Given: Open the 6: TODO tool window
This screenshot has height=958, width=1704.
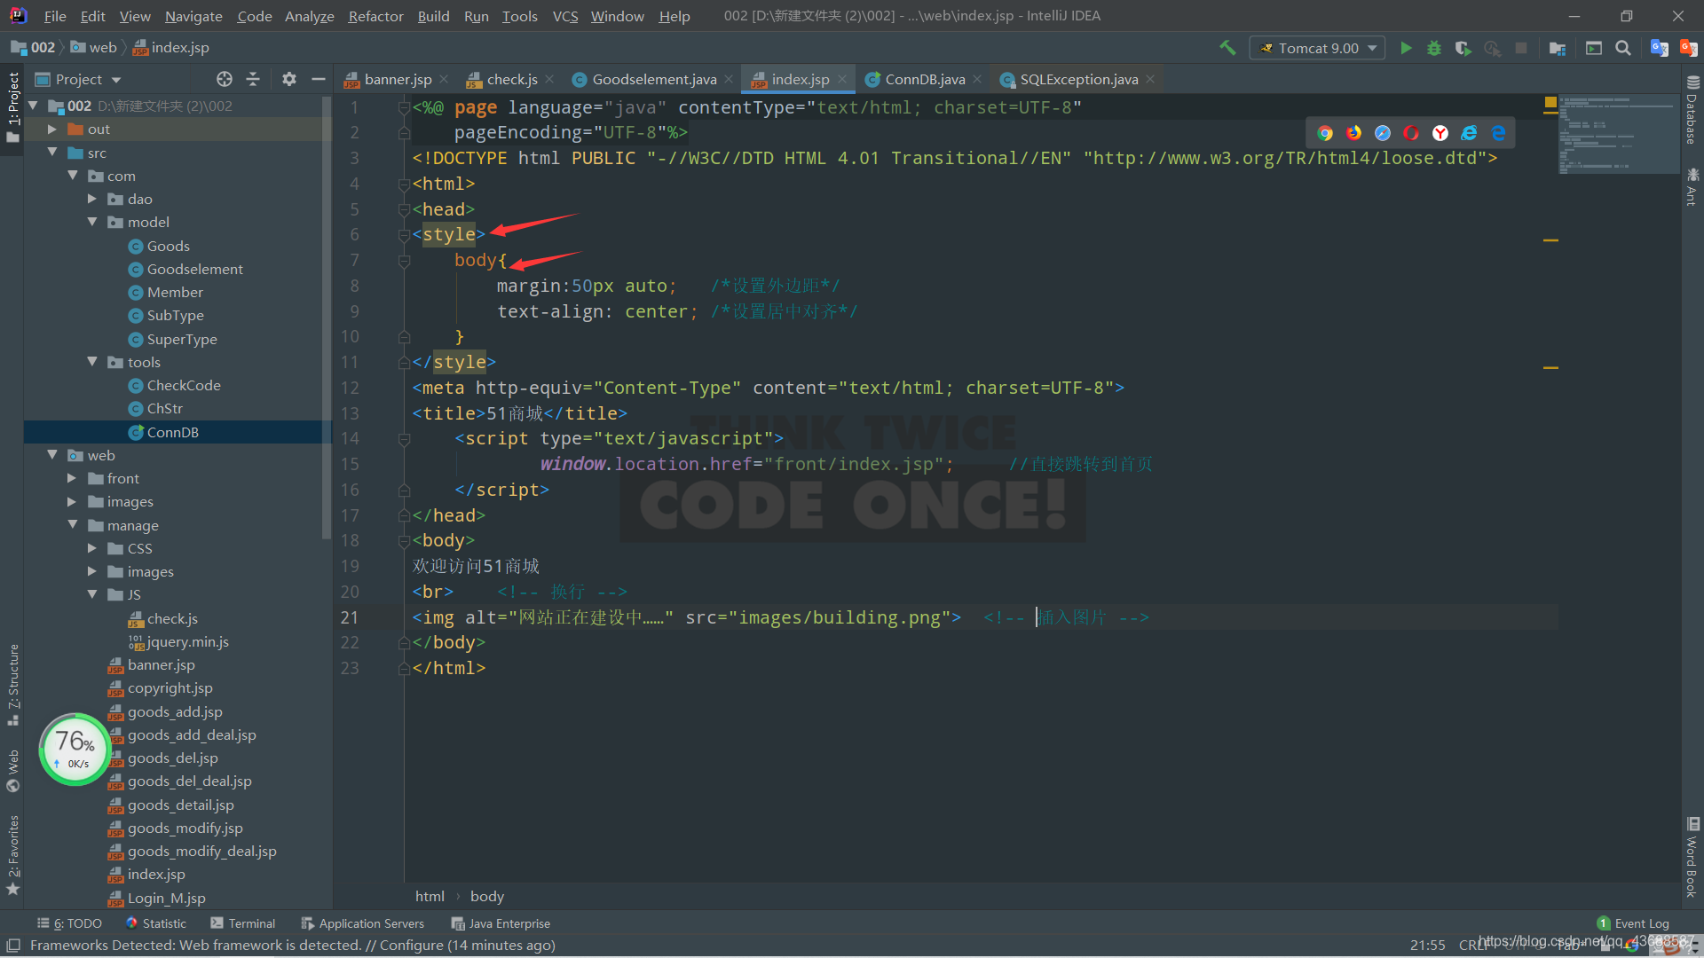Looking at the screenshot, I should pos(70,923).
